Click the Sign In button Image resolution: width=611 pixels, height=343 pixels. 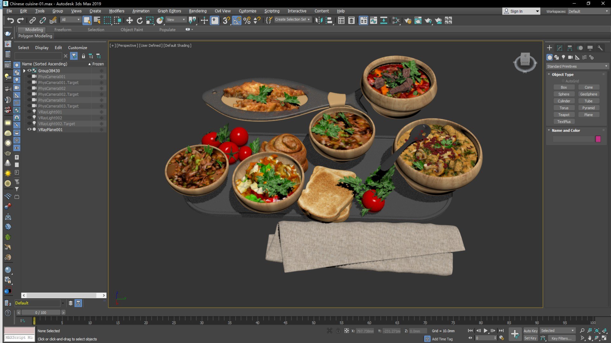[x=521, y=11]
